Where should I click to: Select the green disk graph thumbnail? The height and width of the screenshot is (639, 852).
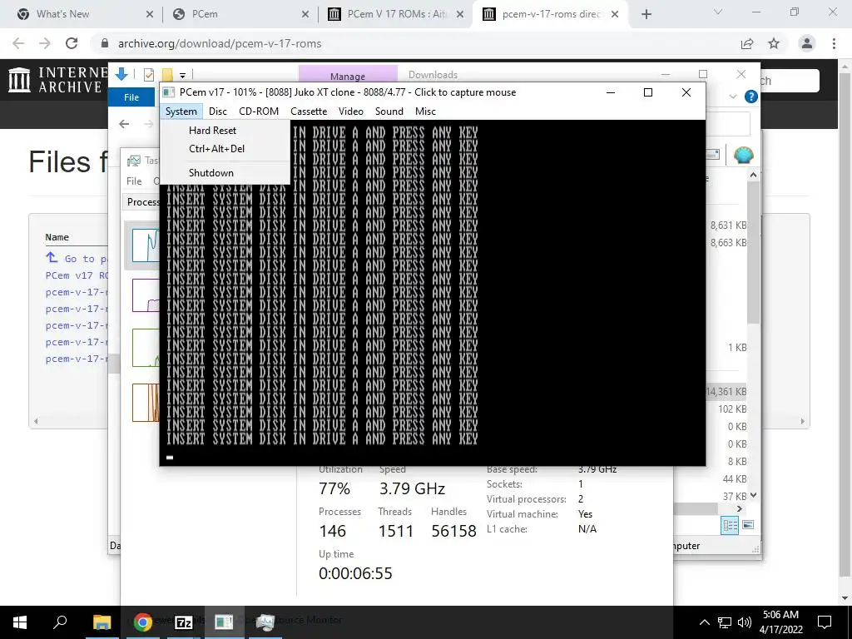point(146,348)
